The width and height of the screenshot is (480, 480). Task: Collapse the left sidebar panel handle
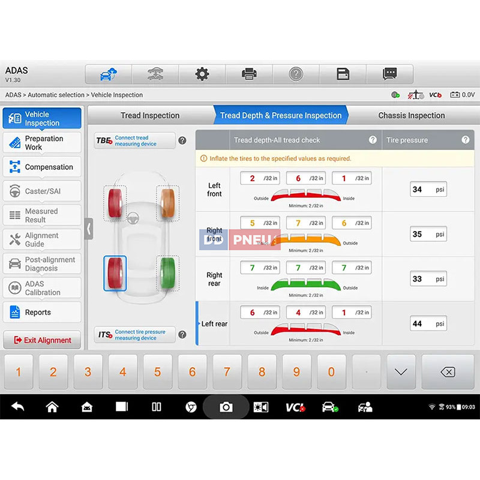(89, 229)
